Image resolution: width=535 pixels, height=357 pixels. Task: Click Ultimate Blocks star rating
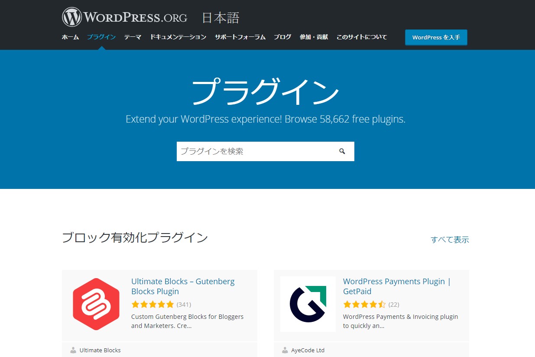point(152,304)
